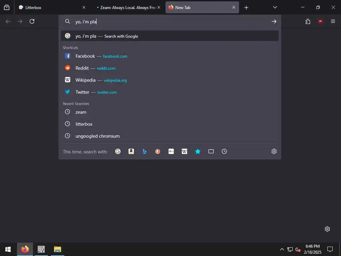341x256 pixels.
Task: Open the Facebook shortcut
Action: tap(170, 56)
